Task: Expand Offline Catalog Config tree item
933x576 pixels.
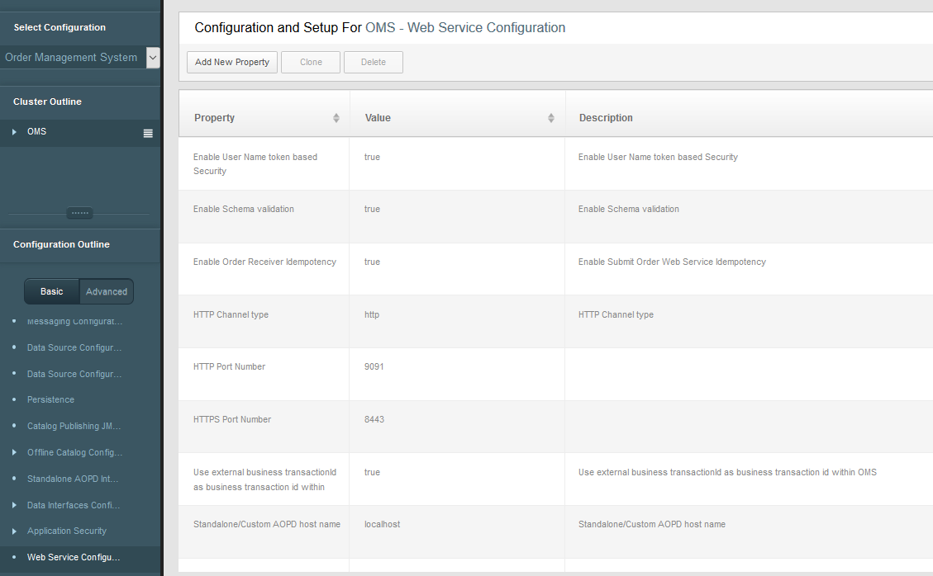Action: click(14, 452)
